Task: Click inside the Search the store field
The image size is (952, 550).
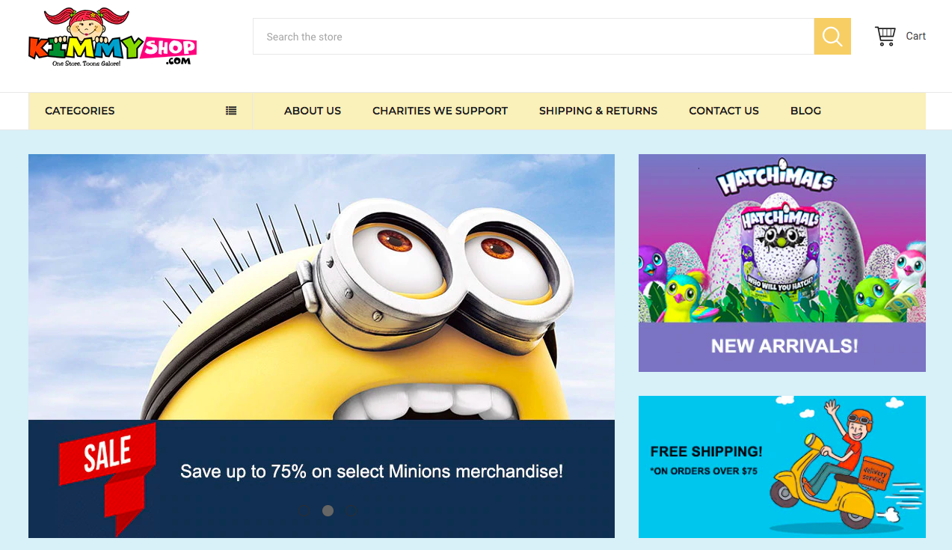Action: pyautogui.click(x=533, y=37)
